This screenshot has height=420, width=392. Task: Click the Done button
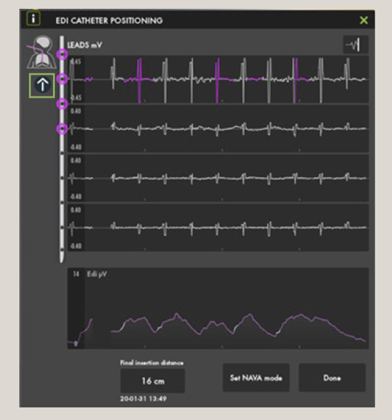pyautogui.click(x=332, y=378)
